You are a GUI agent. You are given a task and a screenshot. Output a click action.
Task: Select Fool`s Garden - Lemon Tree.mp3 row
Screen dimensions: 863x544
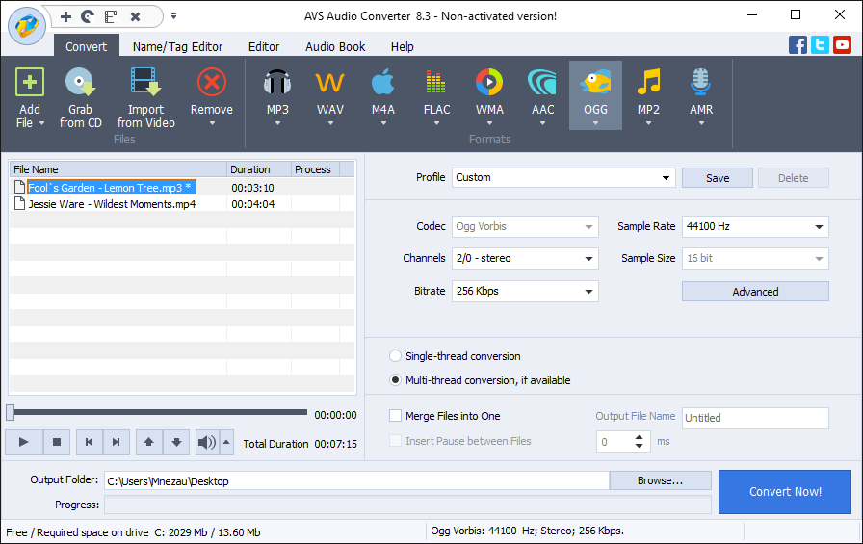tap(182, 188)
